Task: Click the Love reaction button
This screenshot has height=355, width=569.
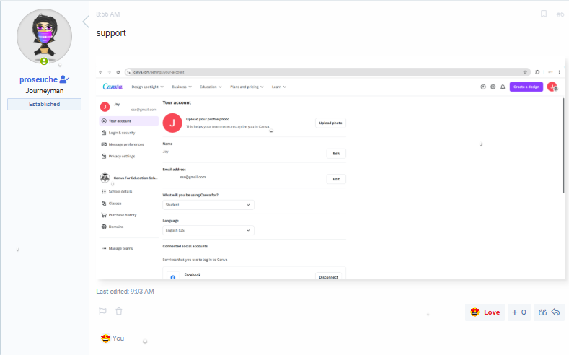Action: pyautogui.click(x=485, y=312)
